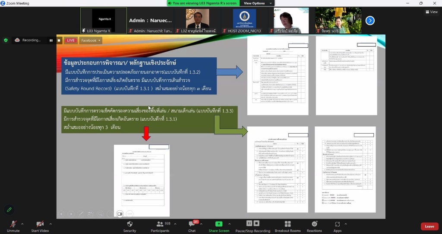Click the form page below the red arrow
This screenshot has height=234, width=442.
pos(142,181)
